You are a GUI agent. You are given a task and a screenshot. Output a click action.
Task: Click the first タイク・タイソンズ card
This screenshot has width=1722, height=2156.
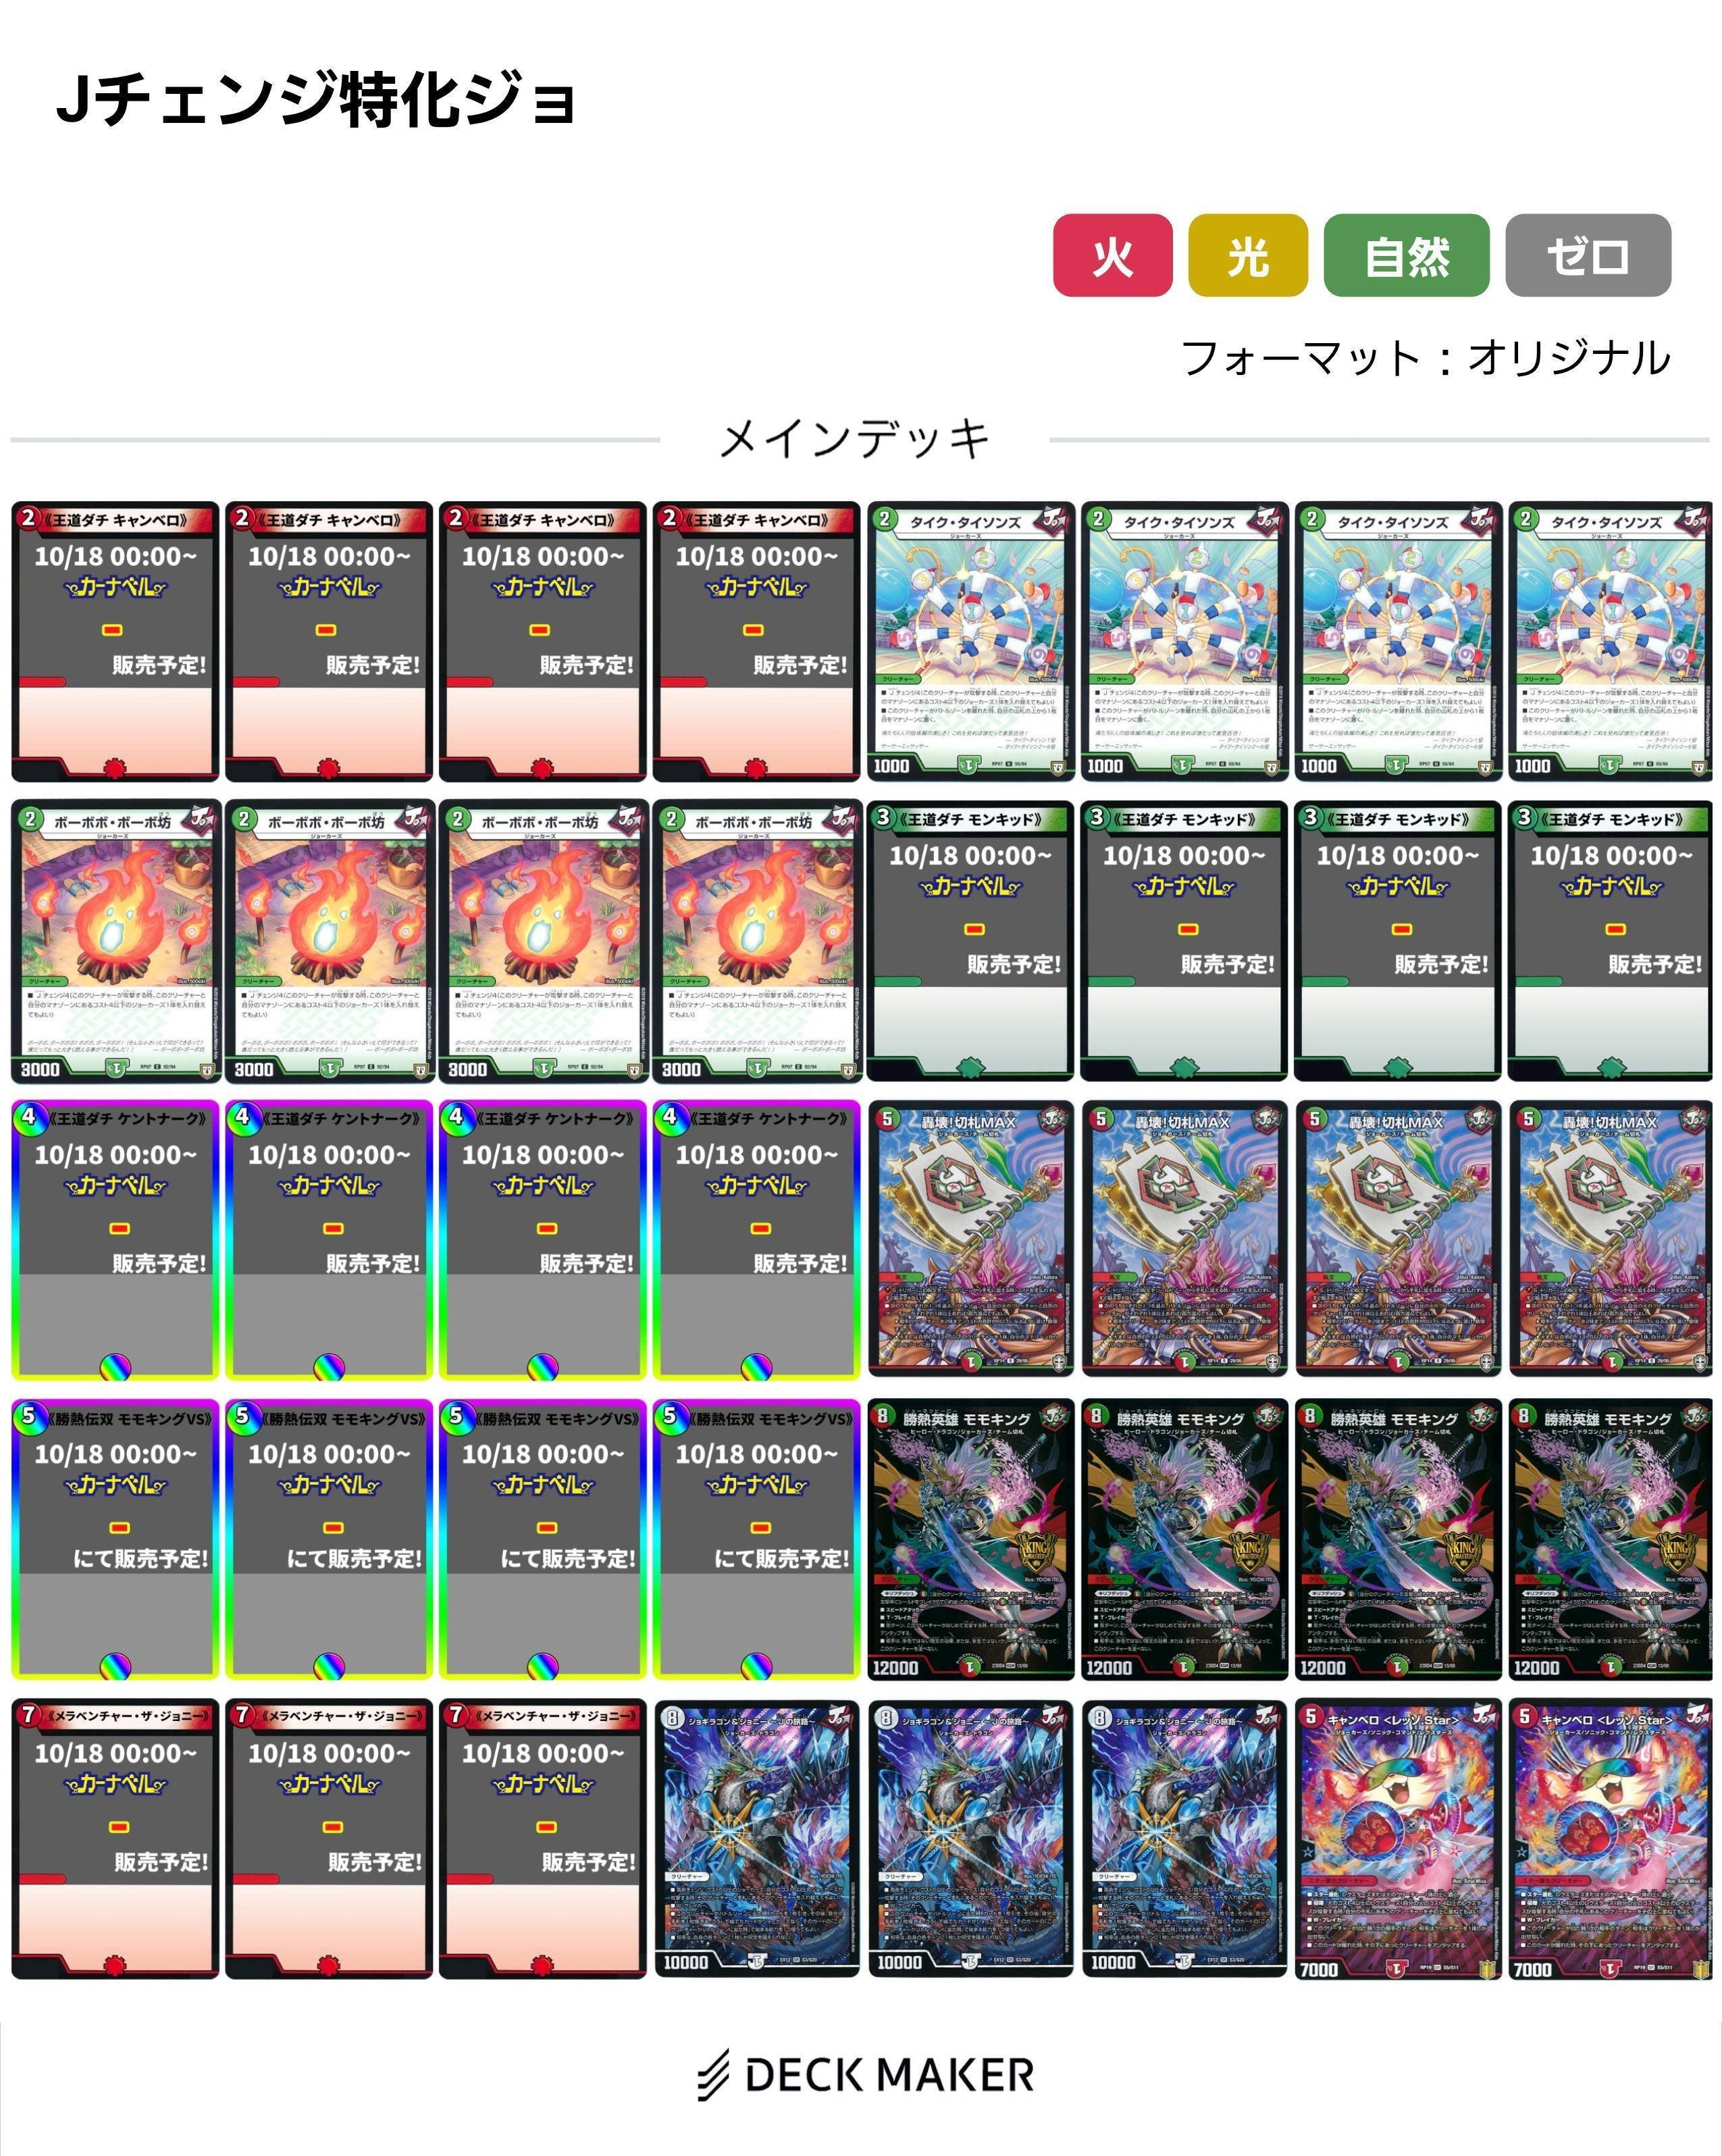970,641
